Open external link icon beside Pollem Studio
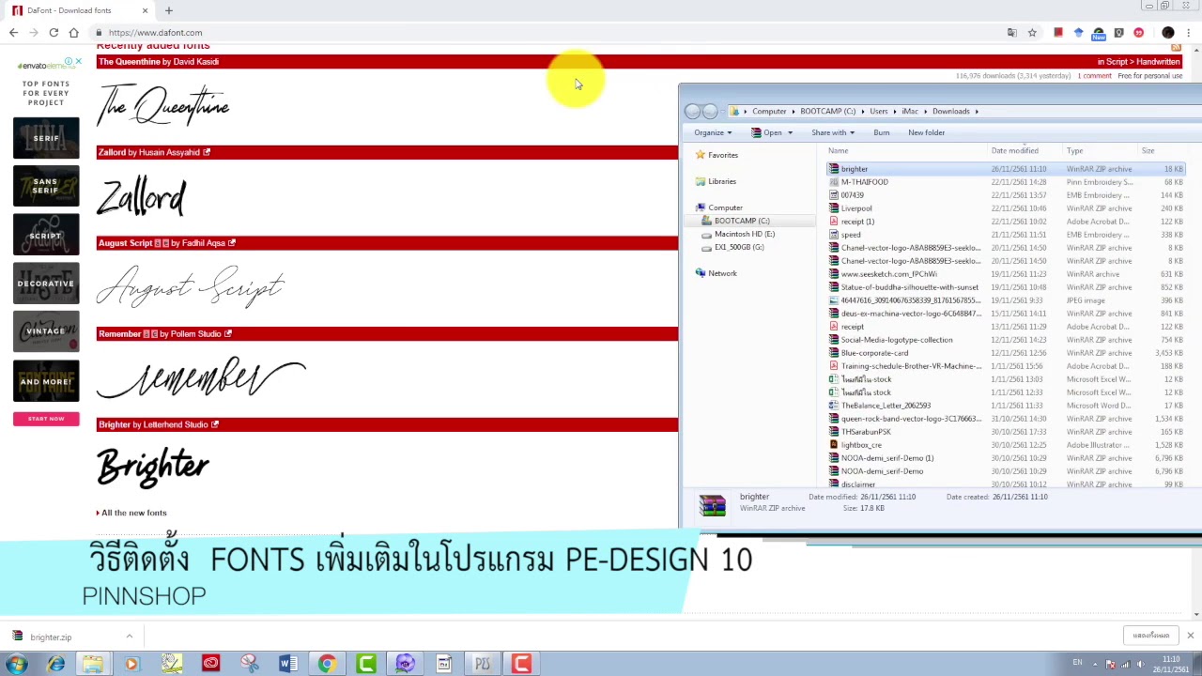The height and width of the screenshot is (676, 1202). pos(228,333)
